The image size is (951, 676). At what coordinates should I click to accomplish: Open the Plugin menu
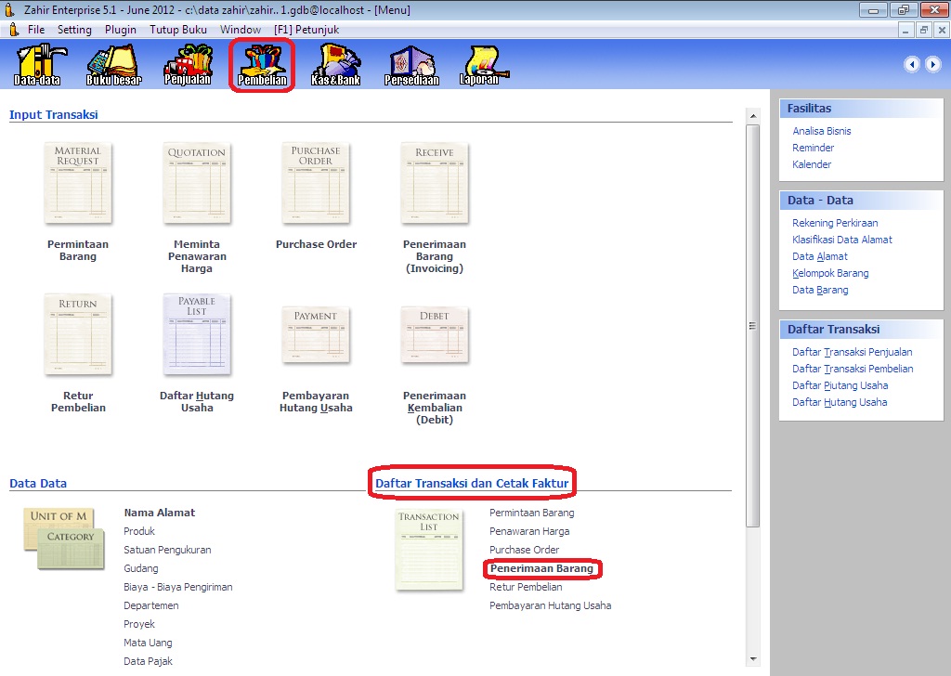pos(121,30)
